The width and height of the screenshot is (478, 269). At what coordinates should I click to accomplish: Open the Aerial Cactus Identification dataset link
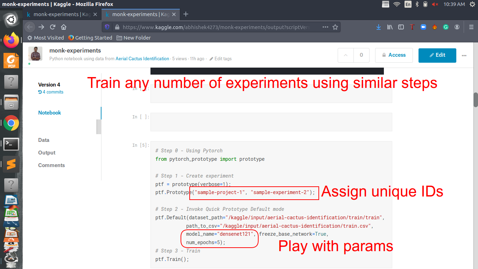point(142,59)
